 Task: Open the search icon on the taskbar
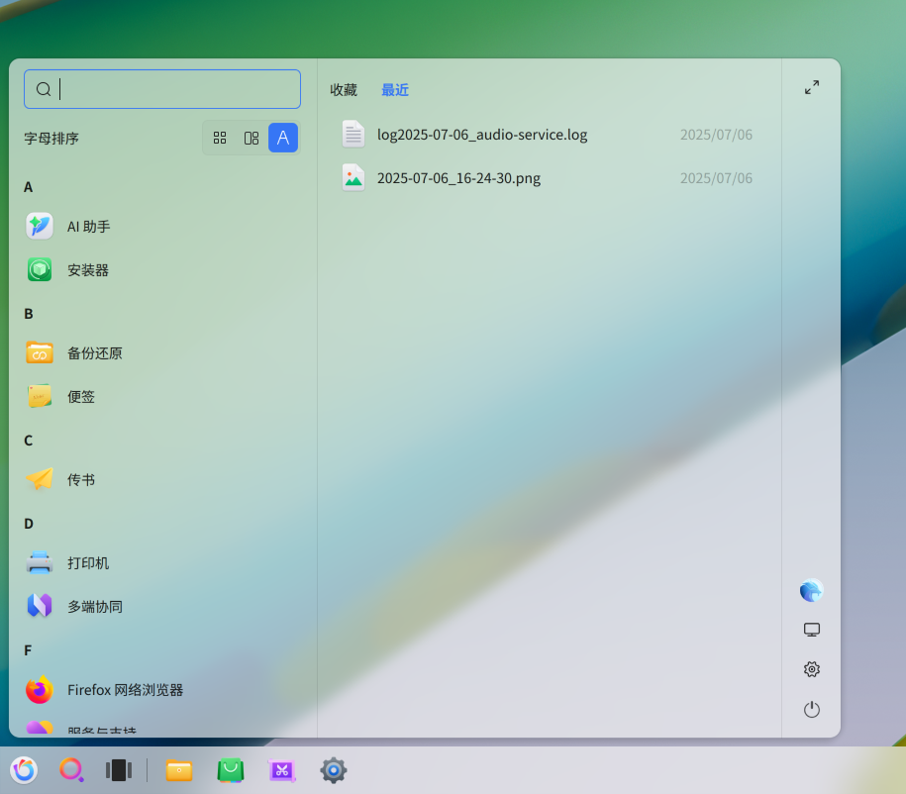pos(71,769)
